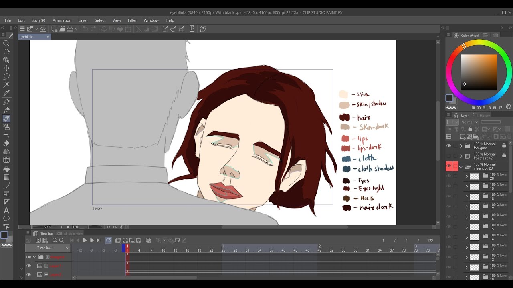513x288 pixels.
Task: Expand the foregrnd layer folder
Action: coord(461,146)
